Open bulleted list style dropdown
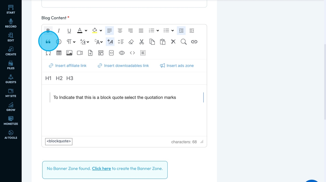Image resolution: width=326 pixels, height=182 pixels. coord(173,31)
